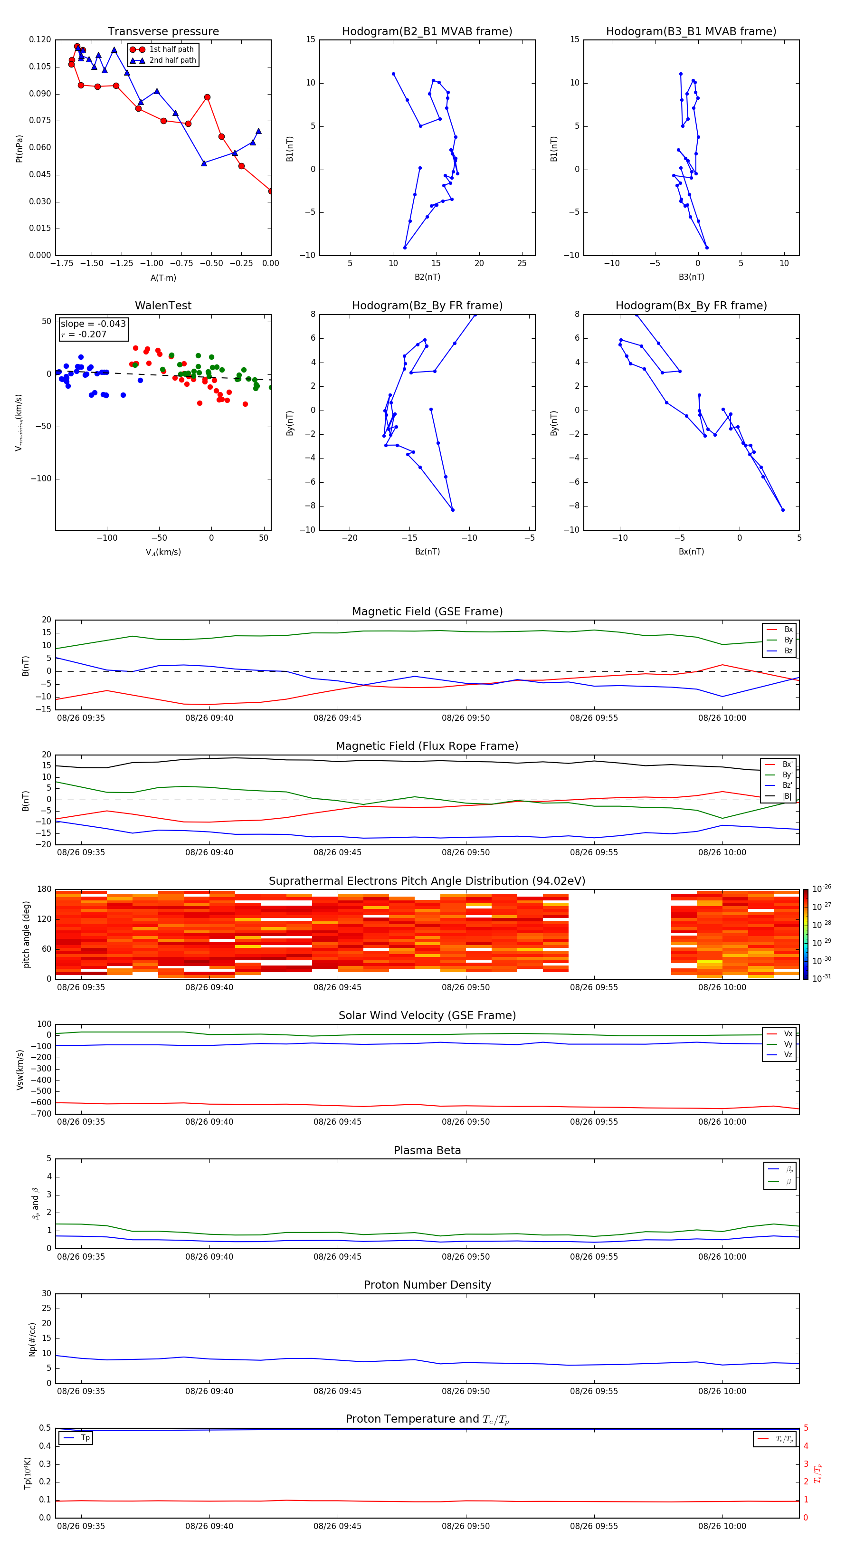
Task: Click the "180" tick on pitch angle axis
Action: click(x=45, y=889)
